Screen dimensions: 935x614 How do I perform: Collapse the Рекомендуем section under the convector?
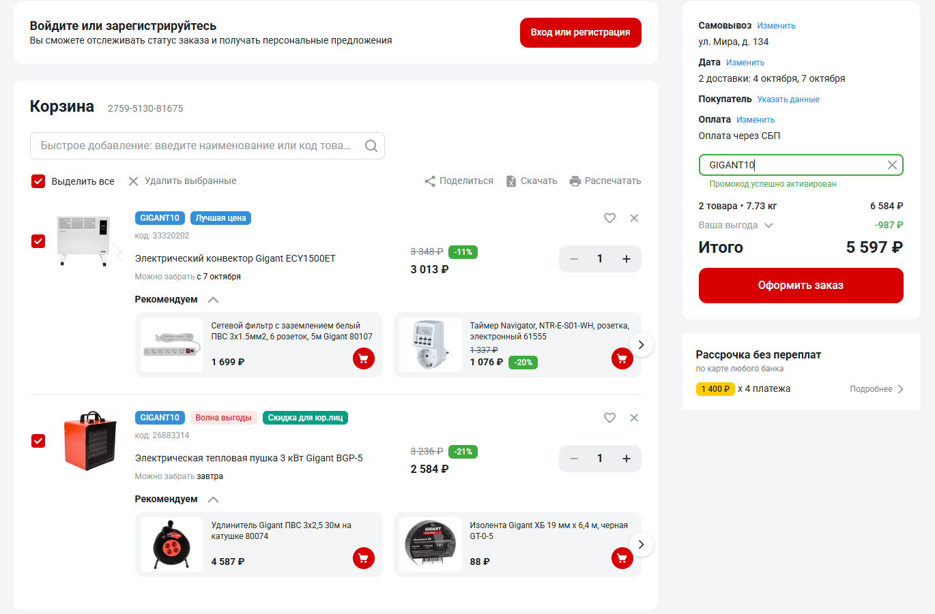pos(212,299)
